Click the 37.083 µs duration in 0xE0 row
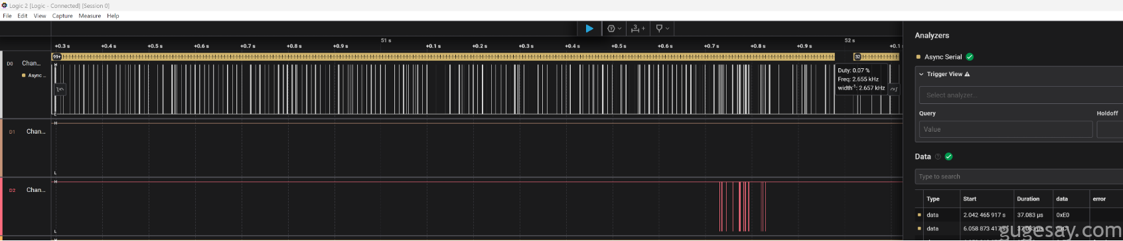The width and height of the screenshot is (1123, 241). [x=1030, y=215]
